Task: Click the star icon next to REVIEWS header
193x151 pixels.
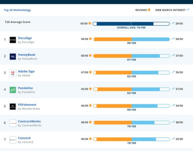Action: click(149, 10)
